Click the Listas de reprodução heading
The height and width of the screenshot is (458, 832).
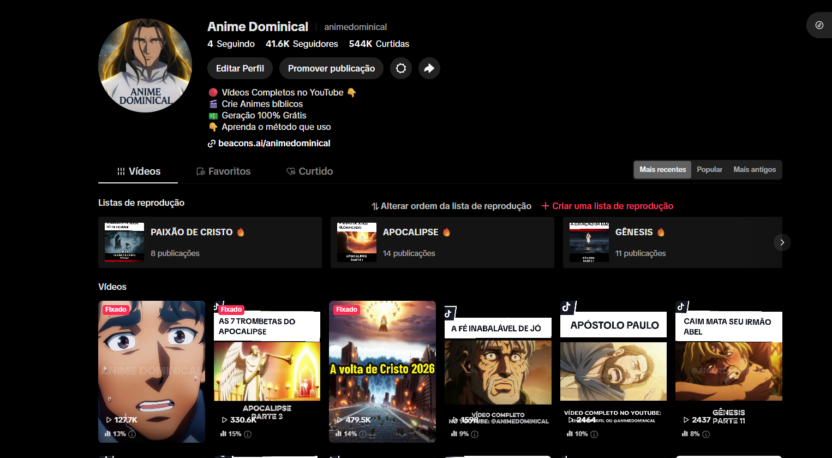pyautogui.click(x=141, y=203)
